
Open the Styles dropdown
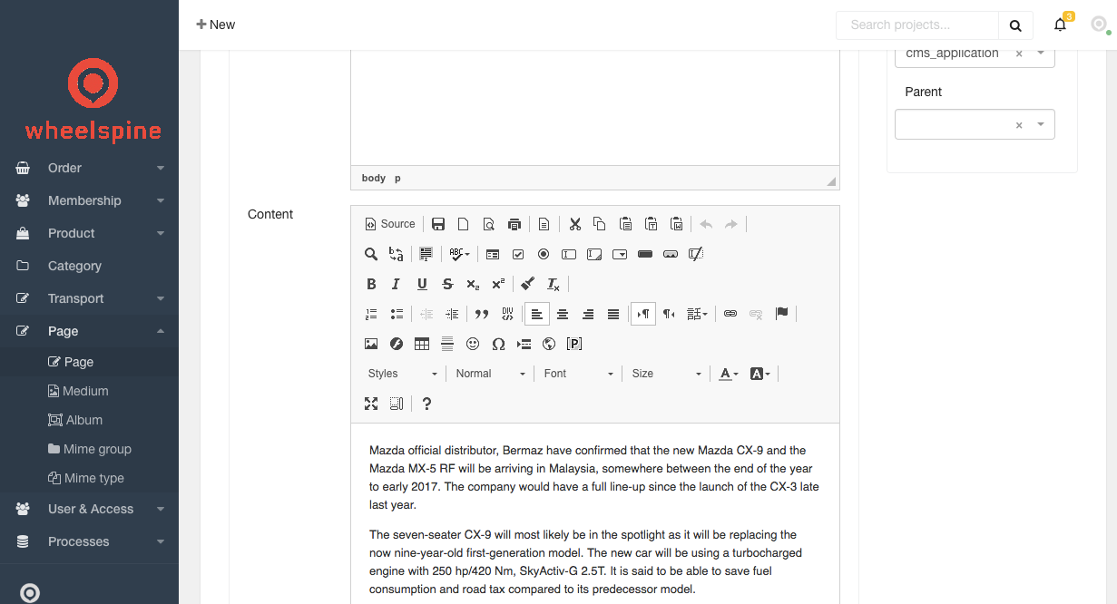(x=402, y=374)
